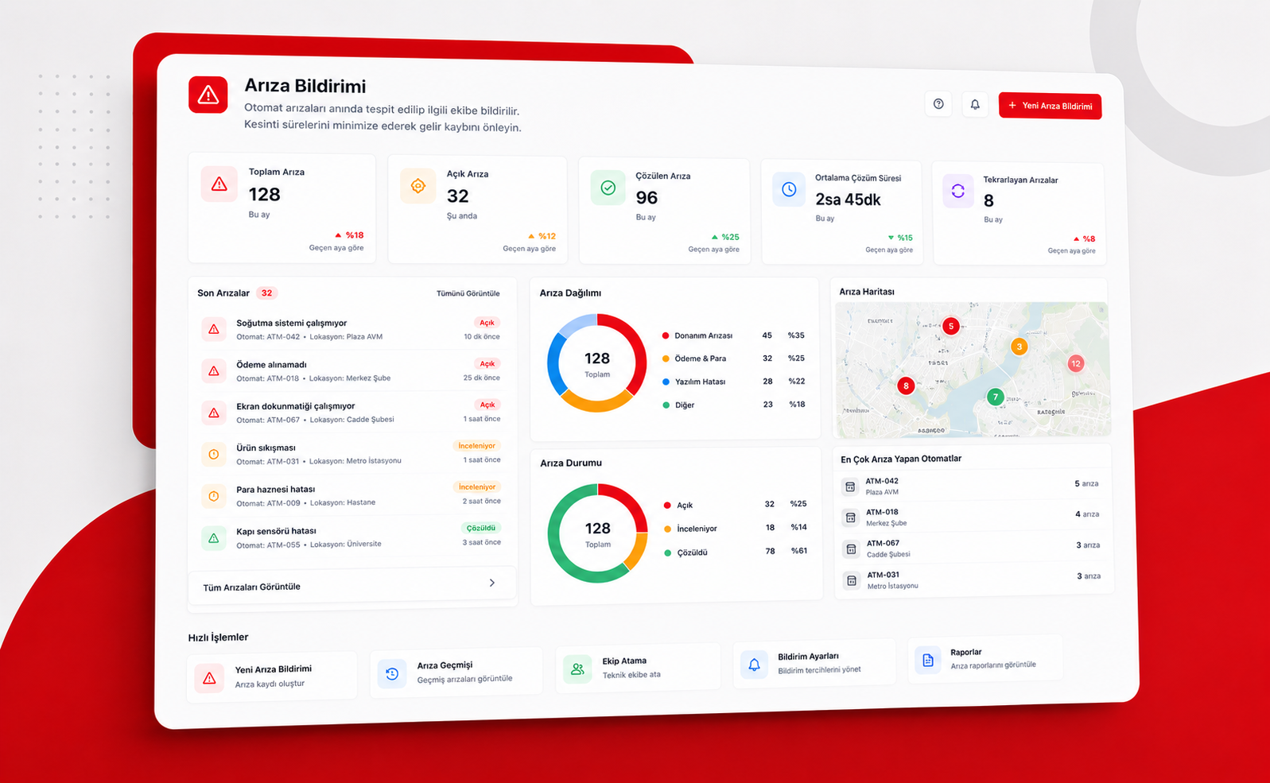Click the alert icon for Soğutma sistemi çalışmıyor
This screenshot has height=783, width=1270.
pyautogui.click(x=214, y=329)
